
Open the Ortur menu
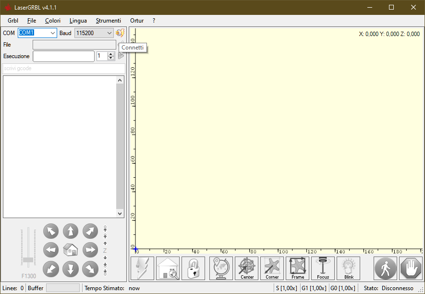pos(137,21)
